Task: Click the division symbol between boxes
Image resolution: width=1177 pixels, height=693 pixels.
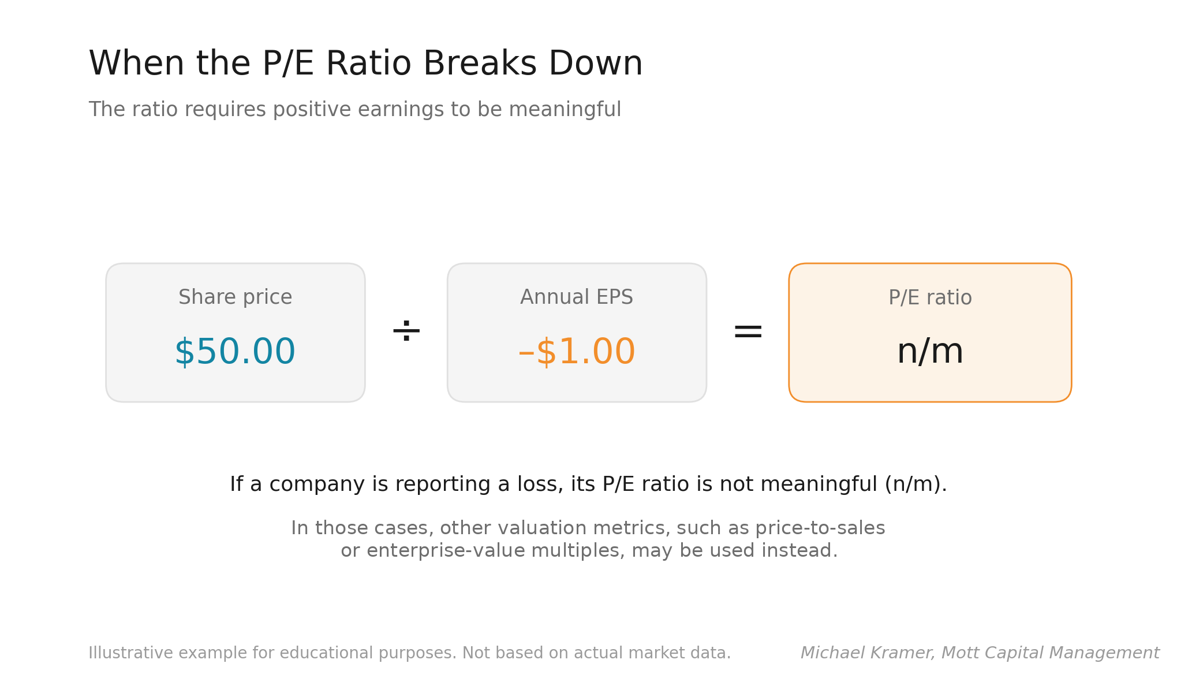Action: [406, 331]
